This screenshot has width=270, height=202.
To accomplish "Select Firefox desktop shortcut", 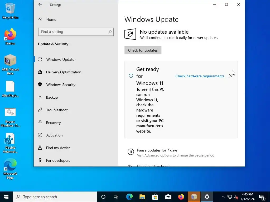I will click(x=10, y=37).
